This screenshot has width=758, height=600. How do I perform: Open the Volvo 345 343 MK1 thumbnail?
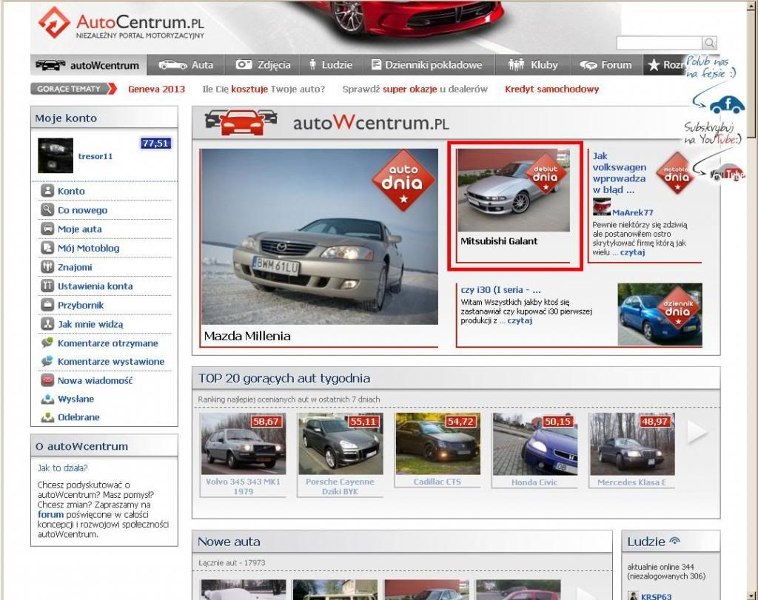pos(243,443)
